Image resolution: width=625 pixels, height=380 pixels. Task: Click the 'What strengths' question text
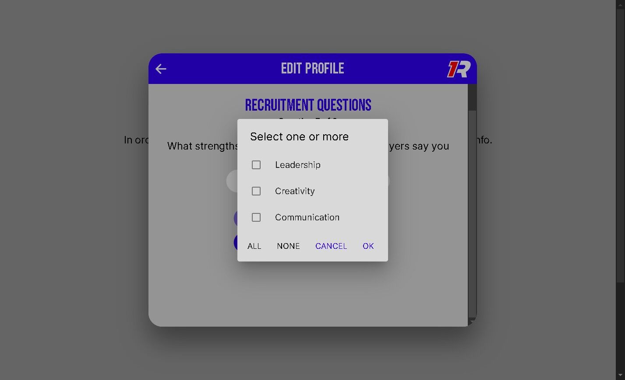pos(202,146)
